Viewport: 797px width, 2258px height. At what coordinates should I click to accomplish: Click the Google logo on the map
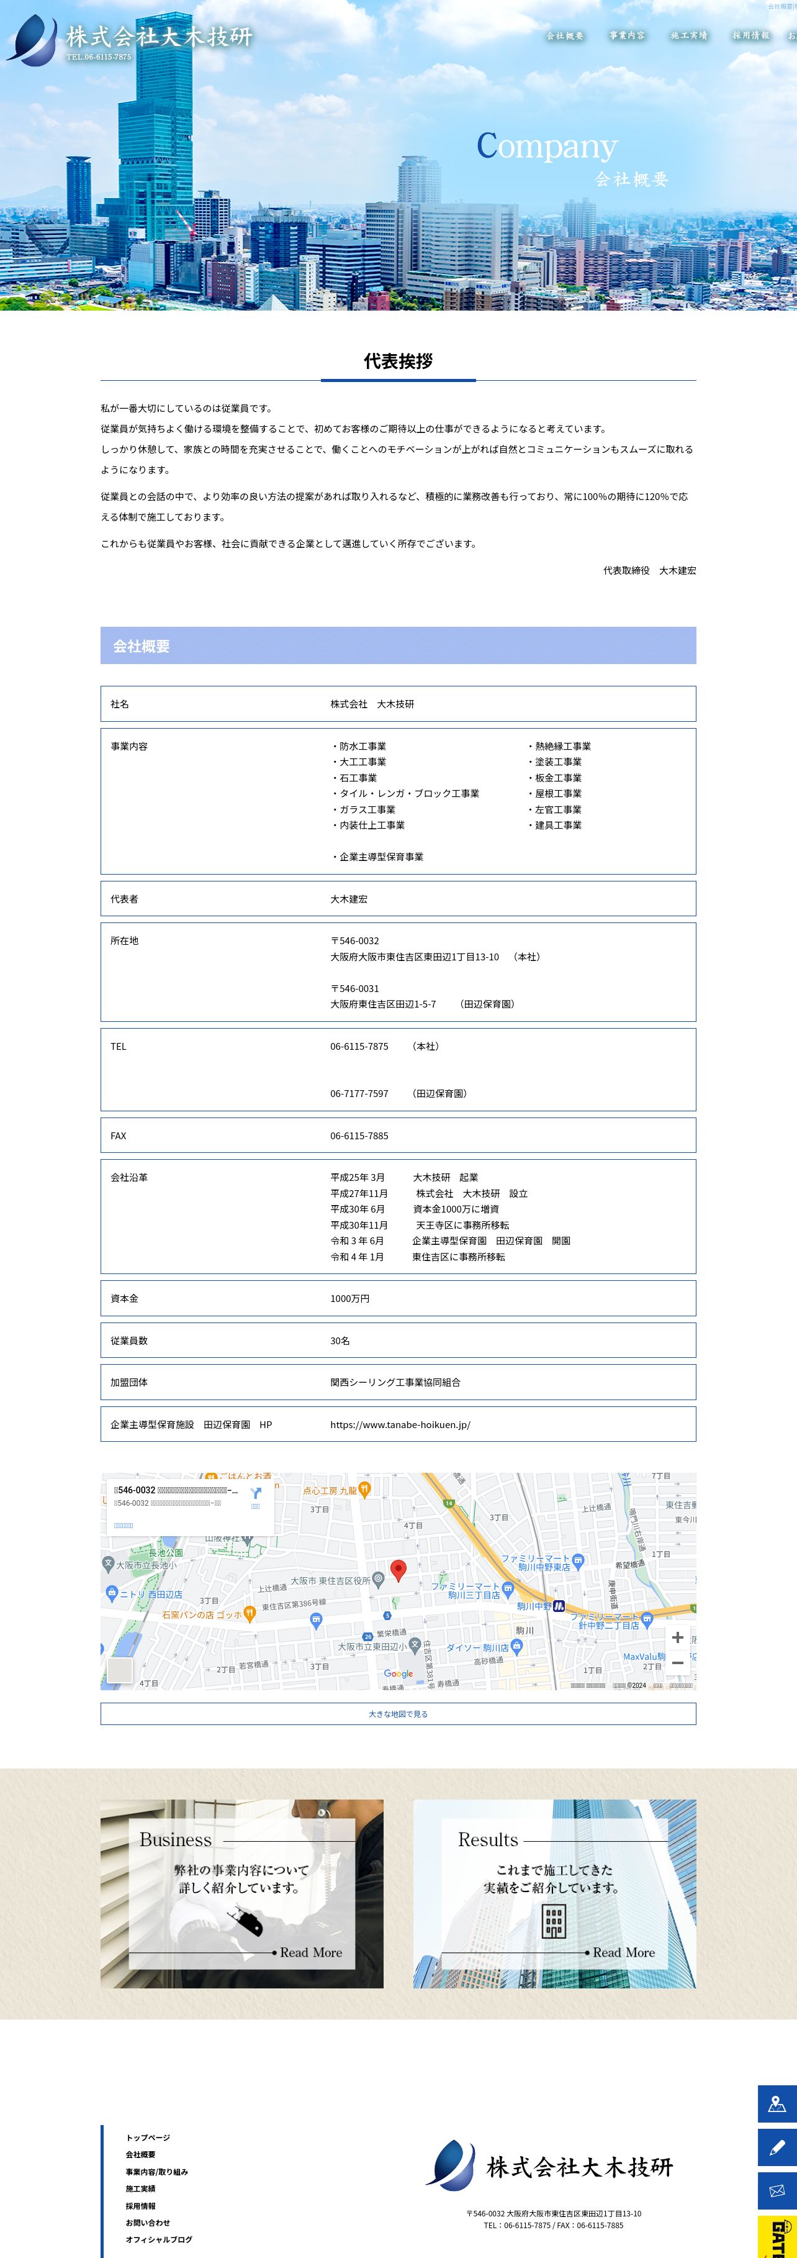(x=398, y=1673)
